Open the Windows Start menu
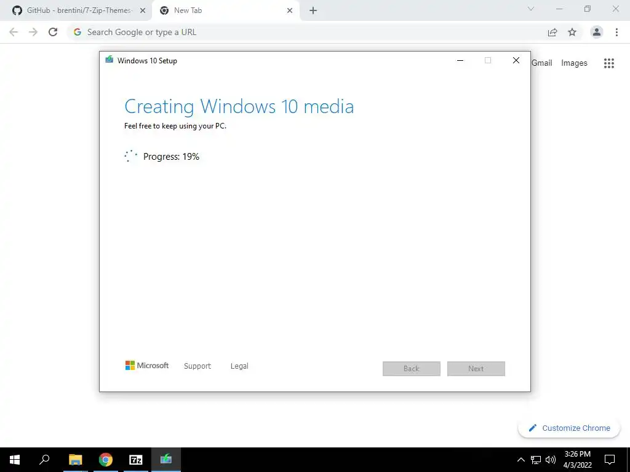630x472 pixels. [x=15, y=460]
